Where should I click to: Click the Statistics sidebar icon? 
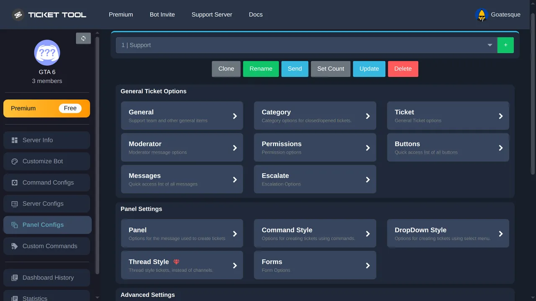point(15,298)
